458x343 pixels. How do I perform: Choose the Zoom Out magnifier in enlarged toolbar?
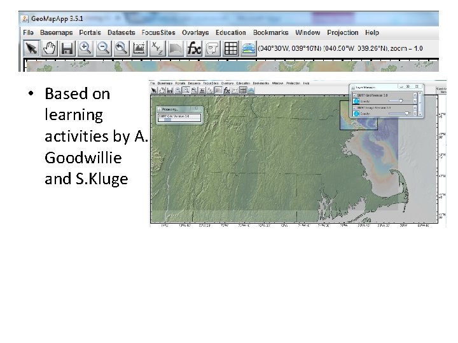click(103, 48)
